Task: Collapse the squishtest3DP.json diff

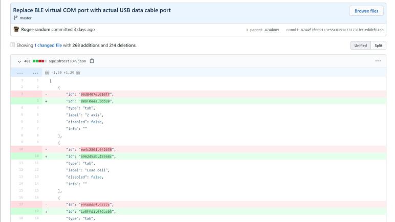Action: (x=19, y=61)
